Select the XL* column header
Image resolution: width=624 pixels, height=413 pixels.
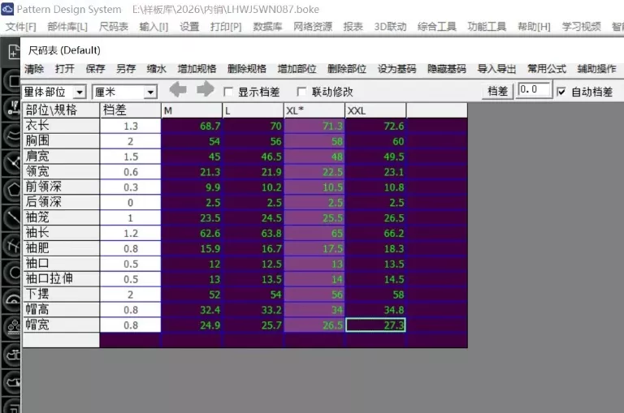pyautogui.click(x=314, y=110)
